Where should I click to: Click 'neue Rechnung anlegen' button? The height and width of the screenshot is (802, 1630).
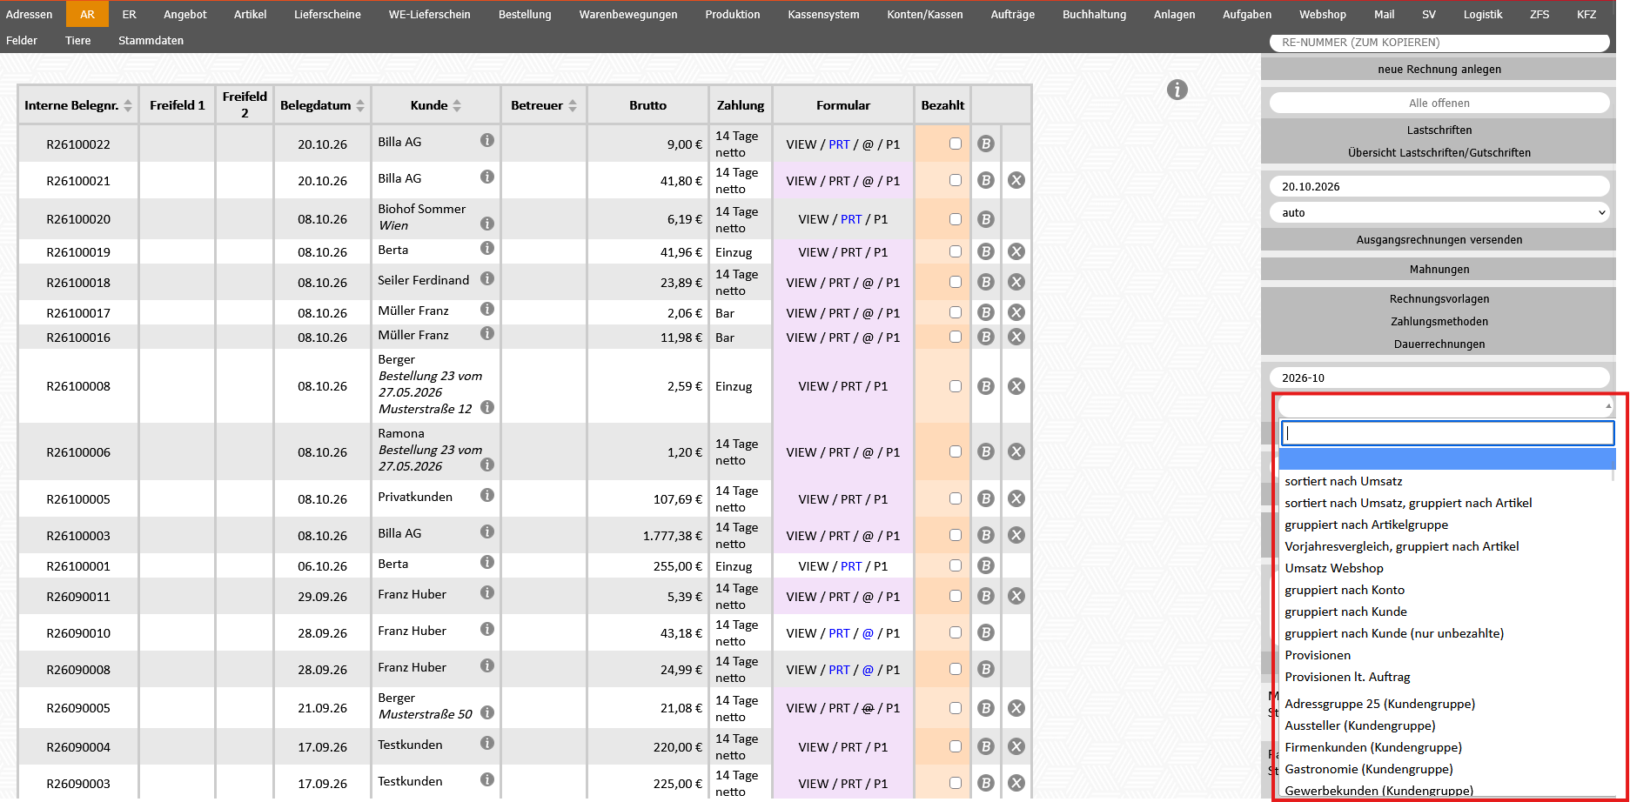coord(1439,69)
